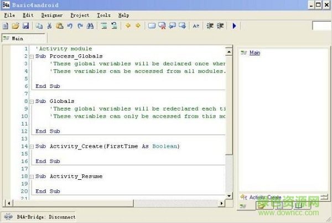
Task: Collapse the Sub Activity_Create code block
Action: (x=32, y=146)
